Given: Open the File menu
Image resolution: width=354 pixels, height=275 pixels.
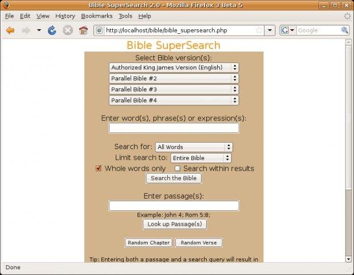Looking at the screenshot, I should 9,16.
